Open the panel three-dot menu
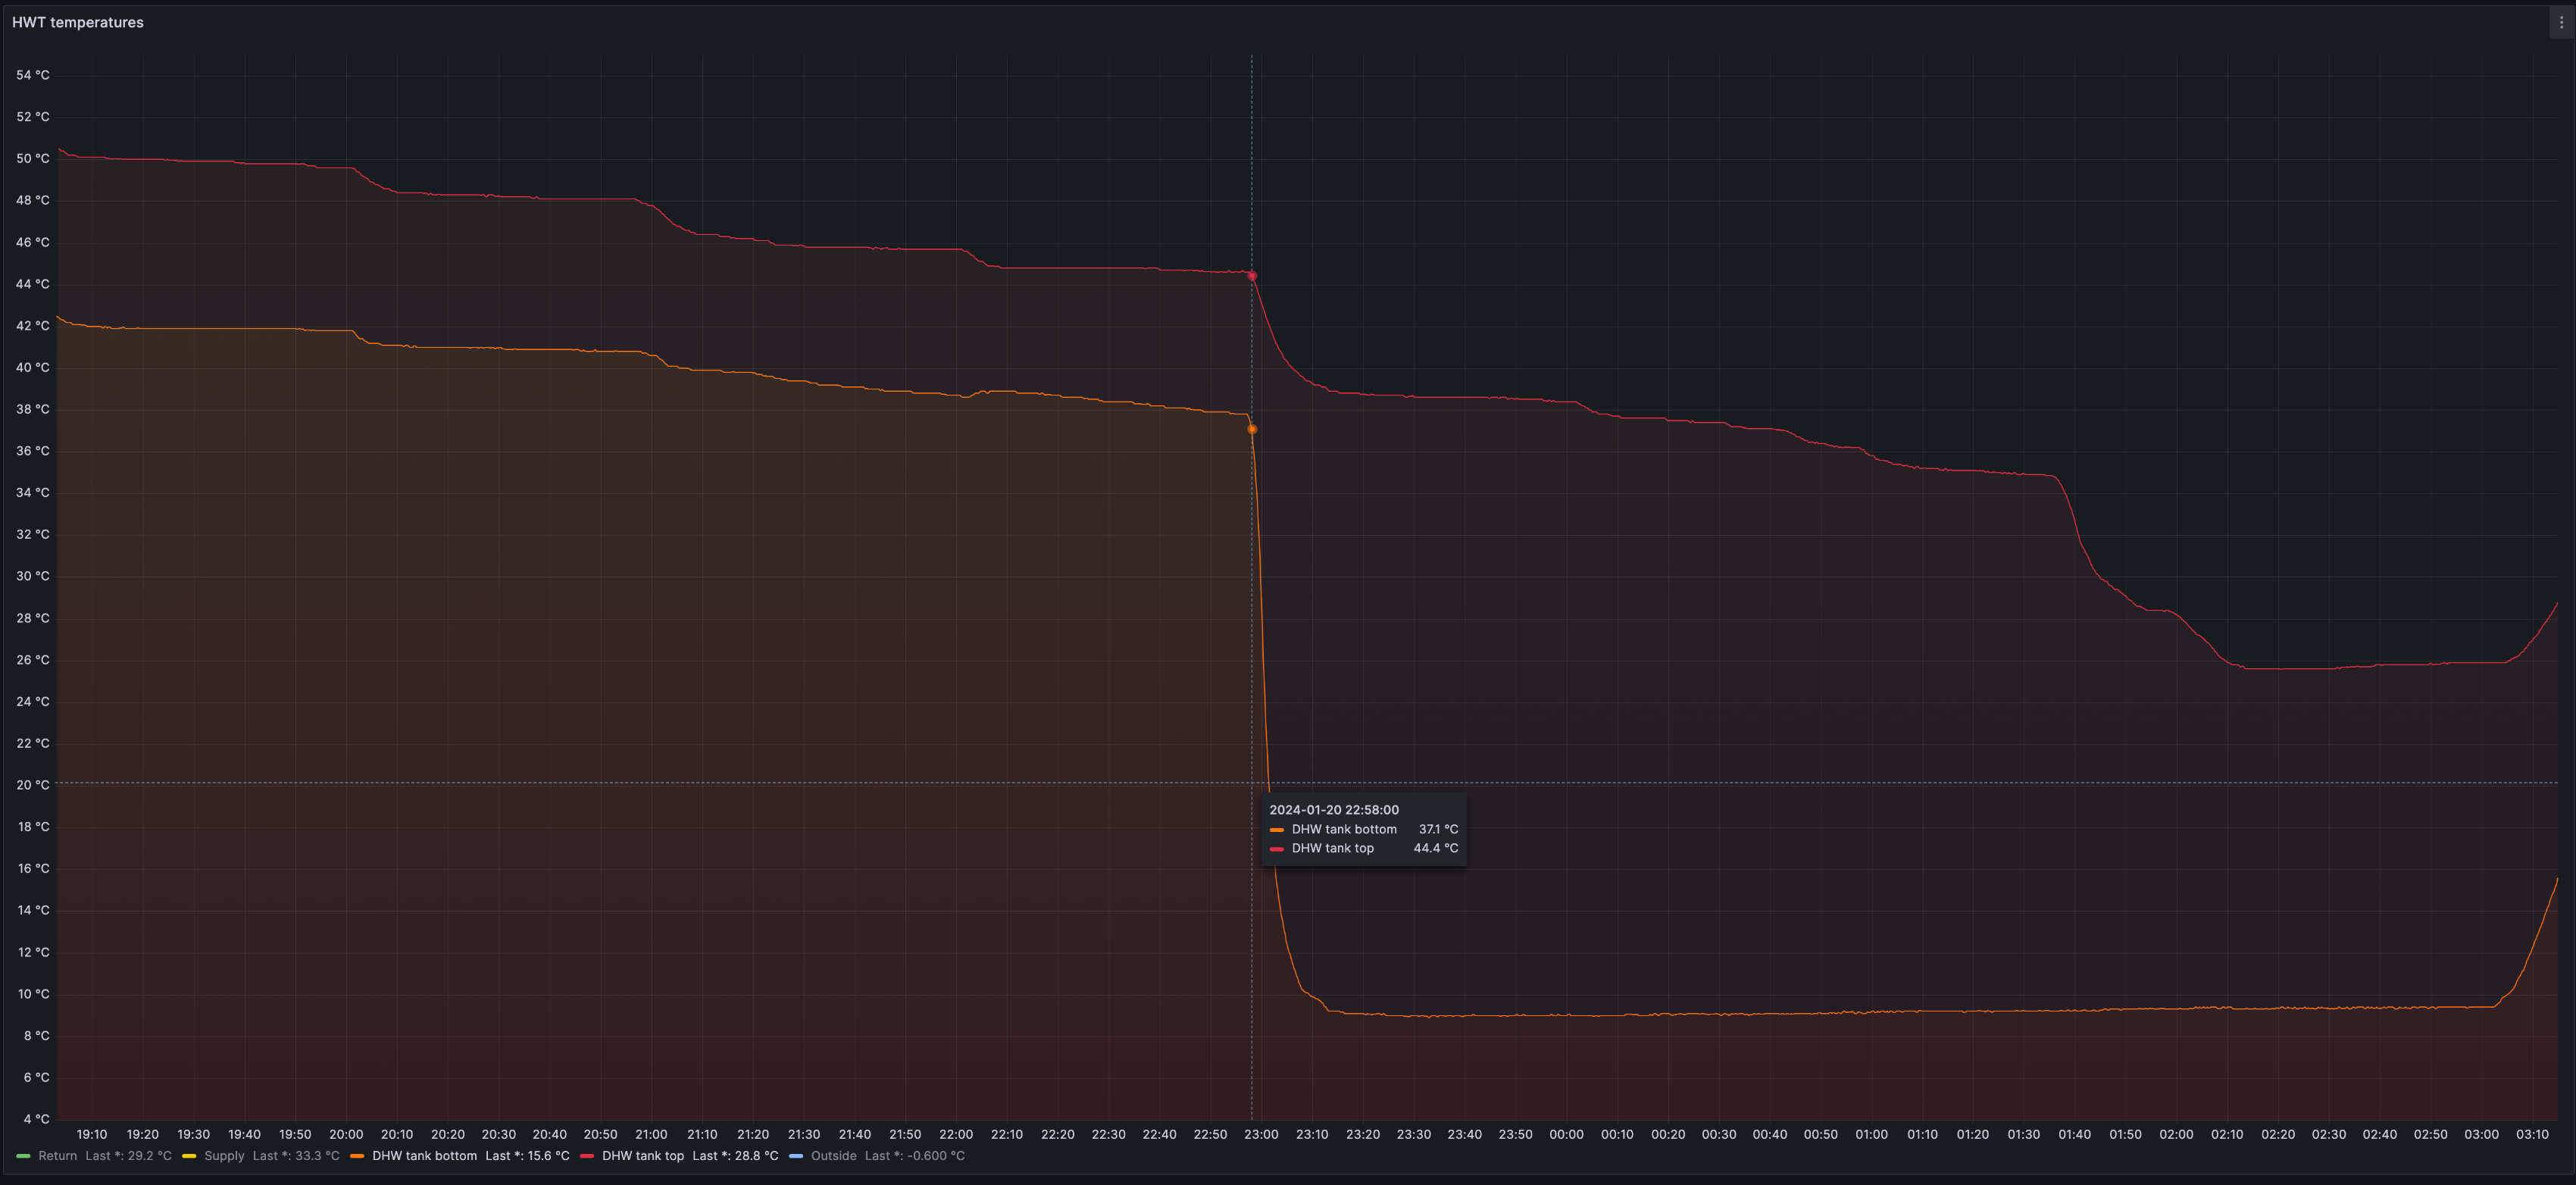The width and height of the screenshot is (2576, 1185). [x=2561, y=22]
